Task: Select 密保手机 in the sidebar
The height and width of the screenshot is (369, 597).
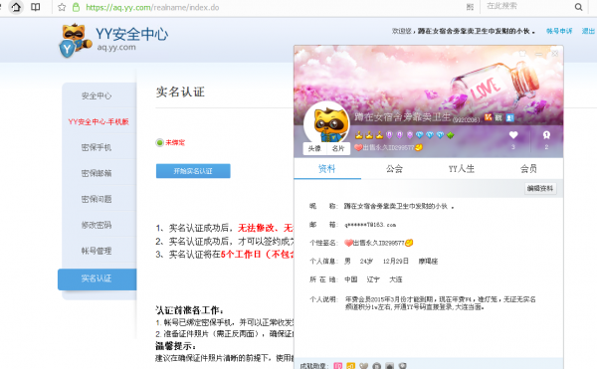Action: tap(97, 147)
